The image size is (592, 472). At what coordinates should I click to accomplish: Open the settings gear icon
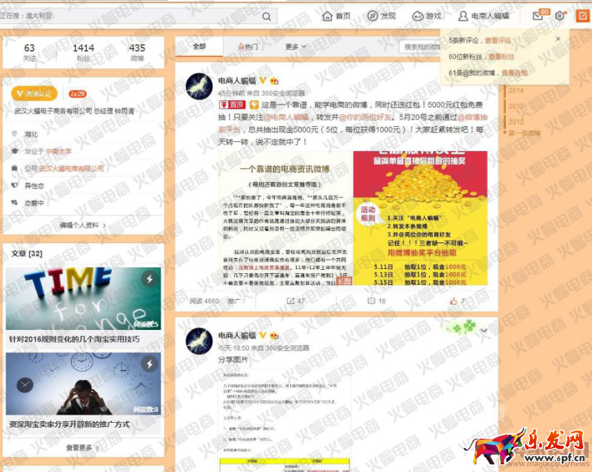click(560, 16)
